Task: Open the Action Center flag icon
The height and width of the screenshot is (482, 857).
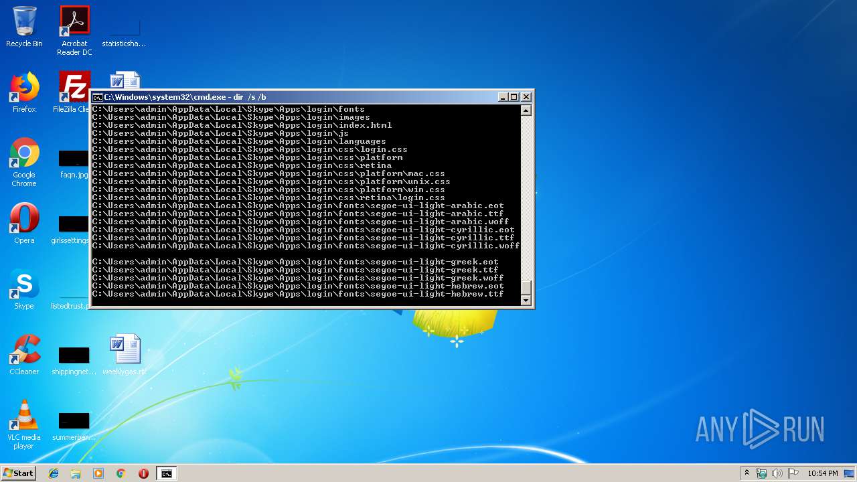Action: 793,473
